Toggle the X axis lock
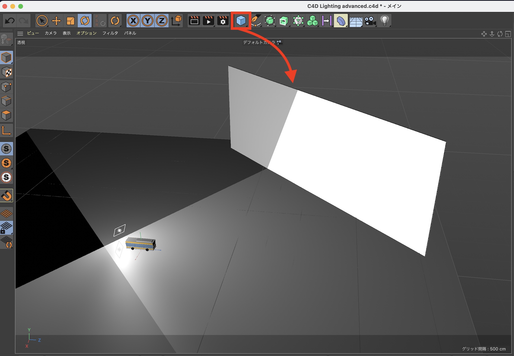 click(x=133, y=21)
